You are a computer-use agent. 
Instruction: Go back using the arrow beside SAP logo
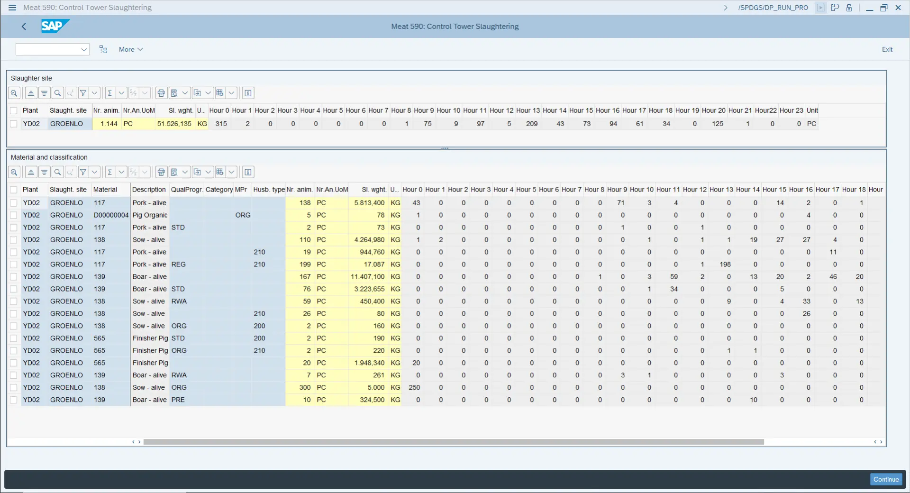[x=24, y=27]
